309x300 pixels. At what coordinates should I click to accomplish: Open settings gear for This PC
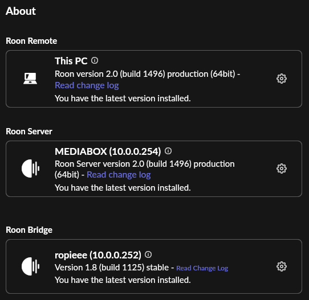pyautogui.click(x=282, y=79)
